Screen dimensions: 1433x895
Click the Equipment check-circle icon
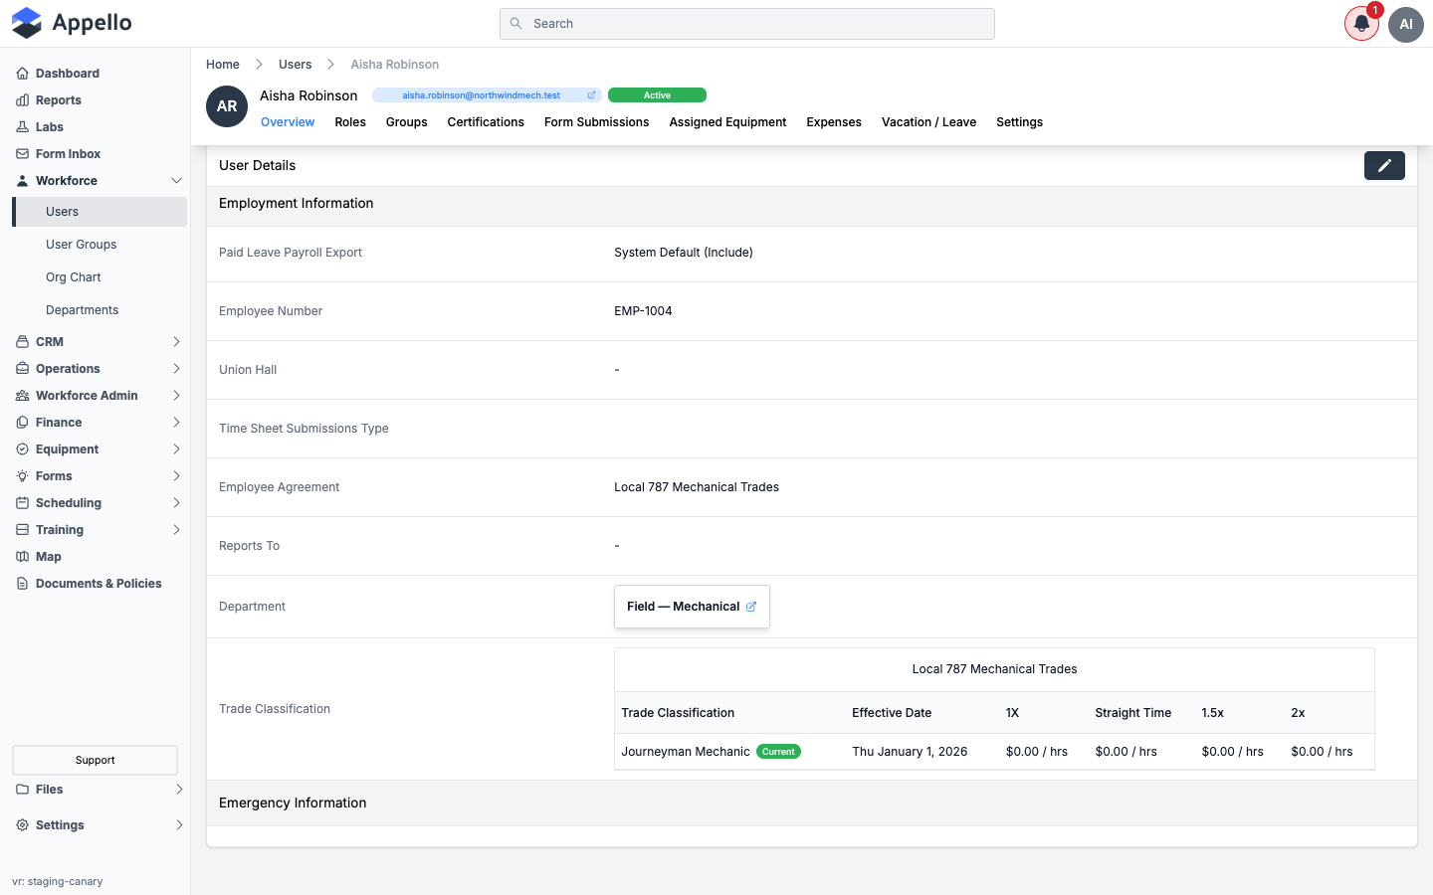point(22,449)
